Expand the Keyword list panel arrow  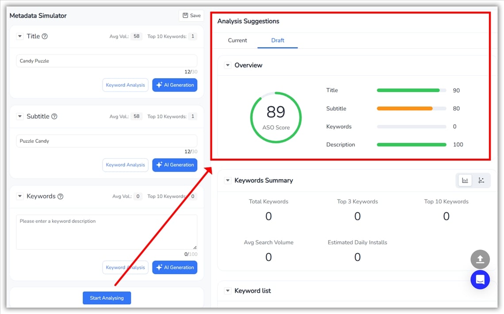(x=228, y=291)
